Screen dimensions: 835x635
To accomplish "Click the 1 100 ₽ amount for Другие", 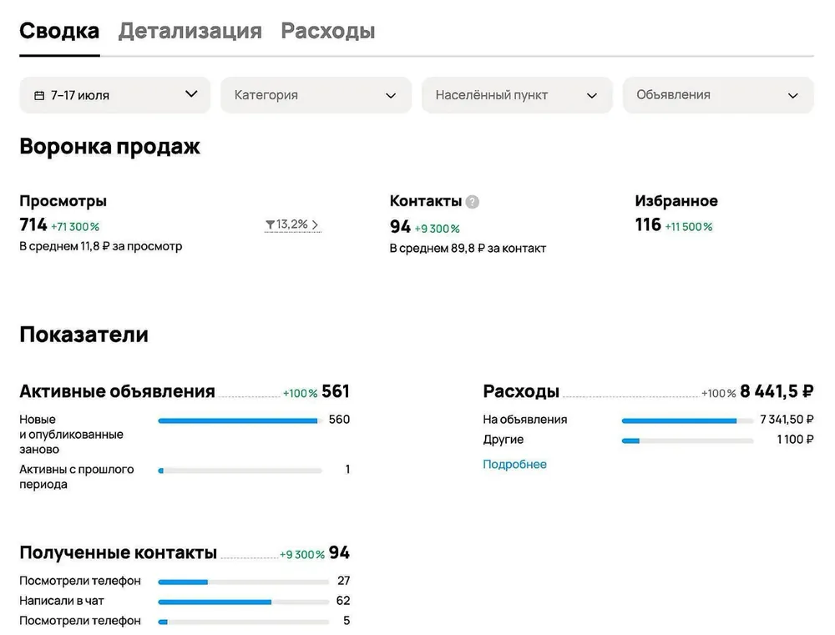I will pos(795,440).
